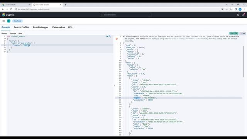Open the hamburger navigation menu
Viewport: 247px width, 139px height.
click(3, 21)
